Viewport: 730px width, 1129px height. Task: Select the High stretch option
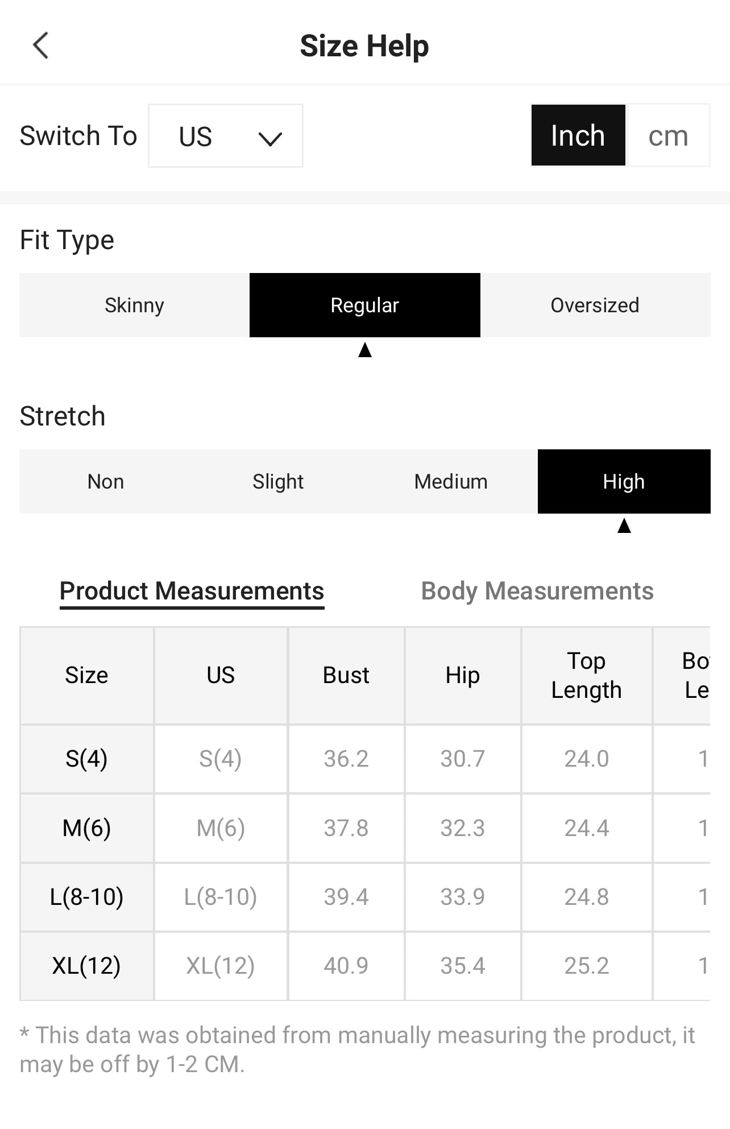click(624, 482)
